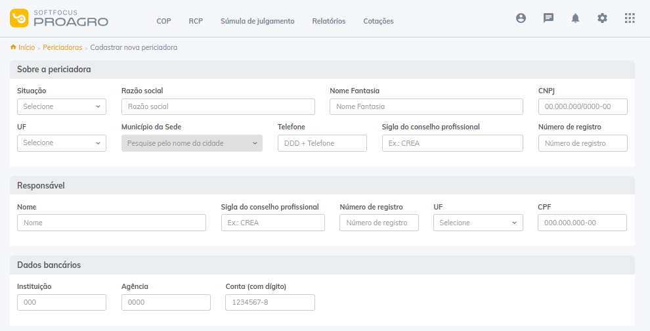Image resolution: width=650 pixels, height=331 pixels.
Task: Open the user account profile icon
Action: click(521, 18)
